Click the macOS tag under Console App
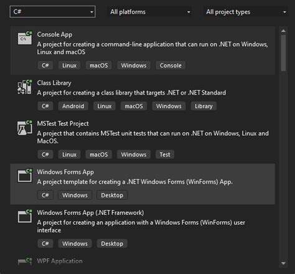The height and width of the screenshot is (274, 295). [x=99, y=65]
